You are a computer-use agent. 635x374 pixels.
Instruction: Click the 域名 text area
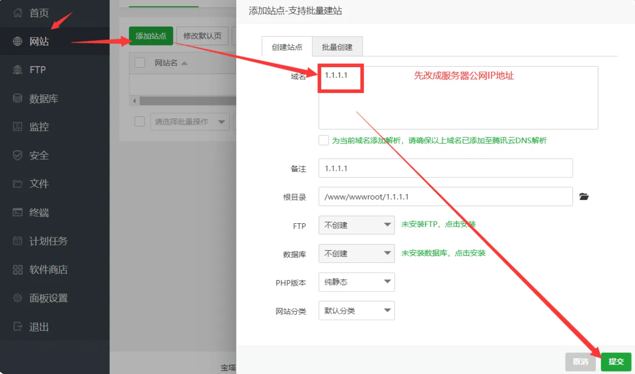point(458,98)
